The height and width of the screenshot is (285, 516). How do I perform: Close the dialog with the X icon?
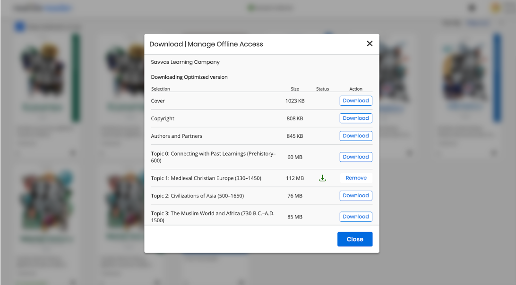tap(370, 44)
